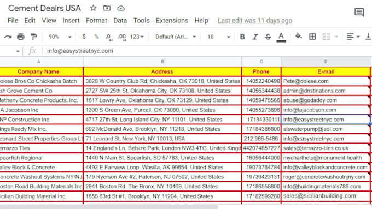Click the redo arrow icon
372x209 pixels.
(x=8, y=37)
